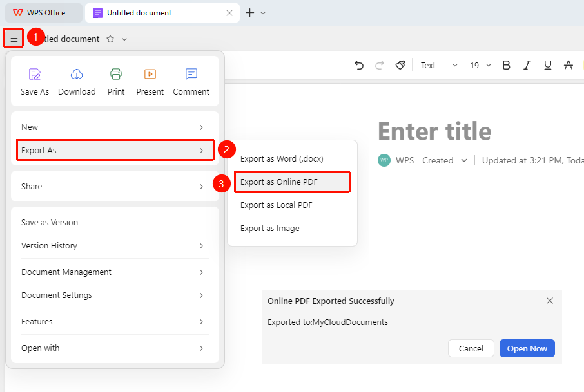Expand the Created dropdown arrow
This screenshot has height=392, width=584.
[463, 161]
